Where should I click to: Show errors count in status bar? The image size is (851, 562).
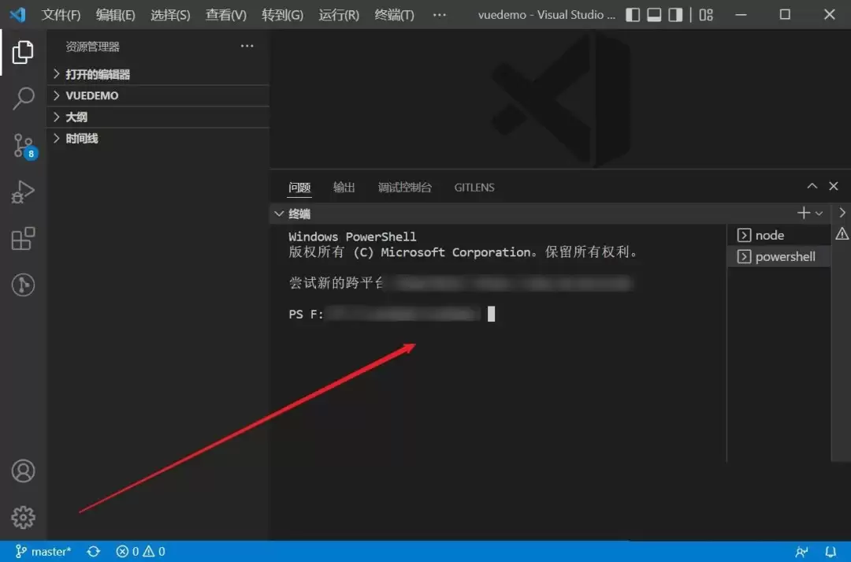128,552
